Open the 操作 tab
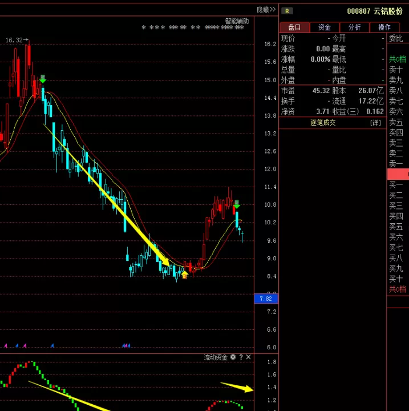 pos(384,27)
